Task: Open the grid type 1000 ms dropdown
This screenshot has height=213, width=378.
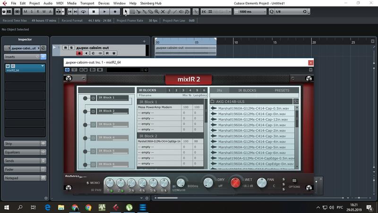Action: point(250,11)
